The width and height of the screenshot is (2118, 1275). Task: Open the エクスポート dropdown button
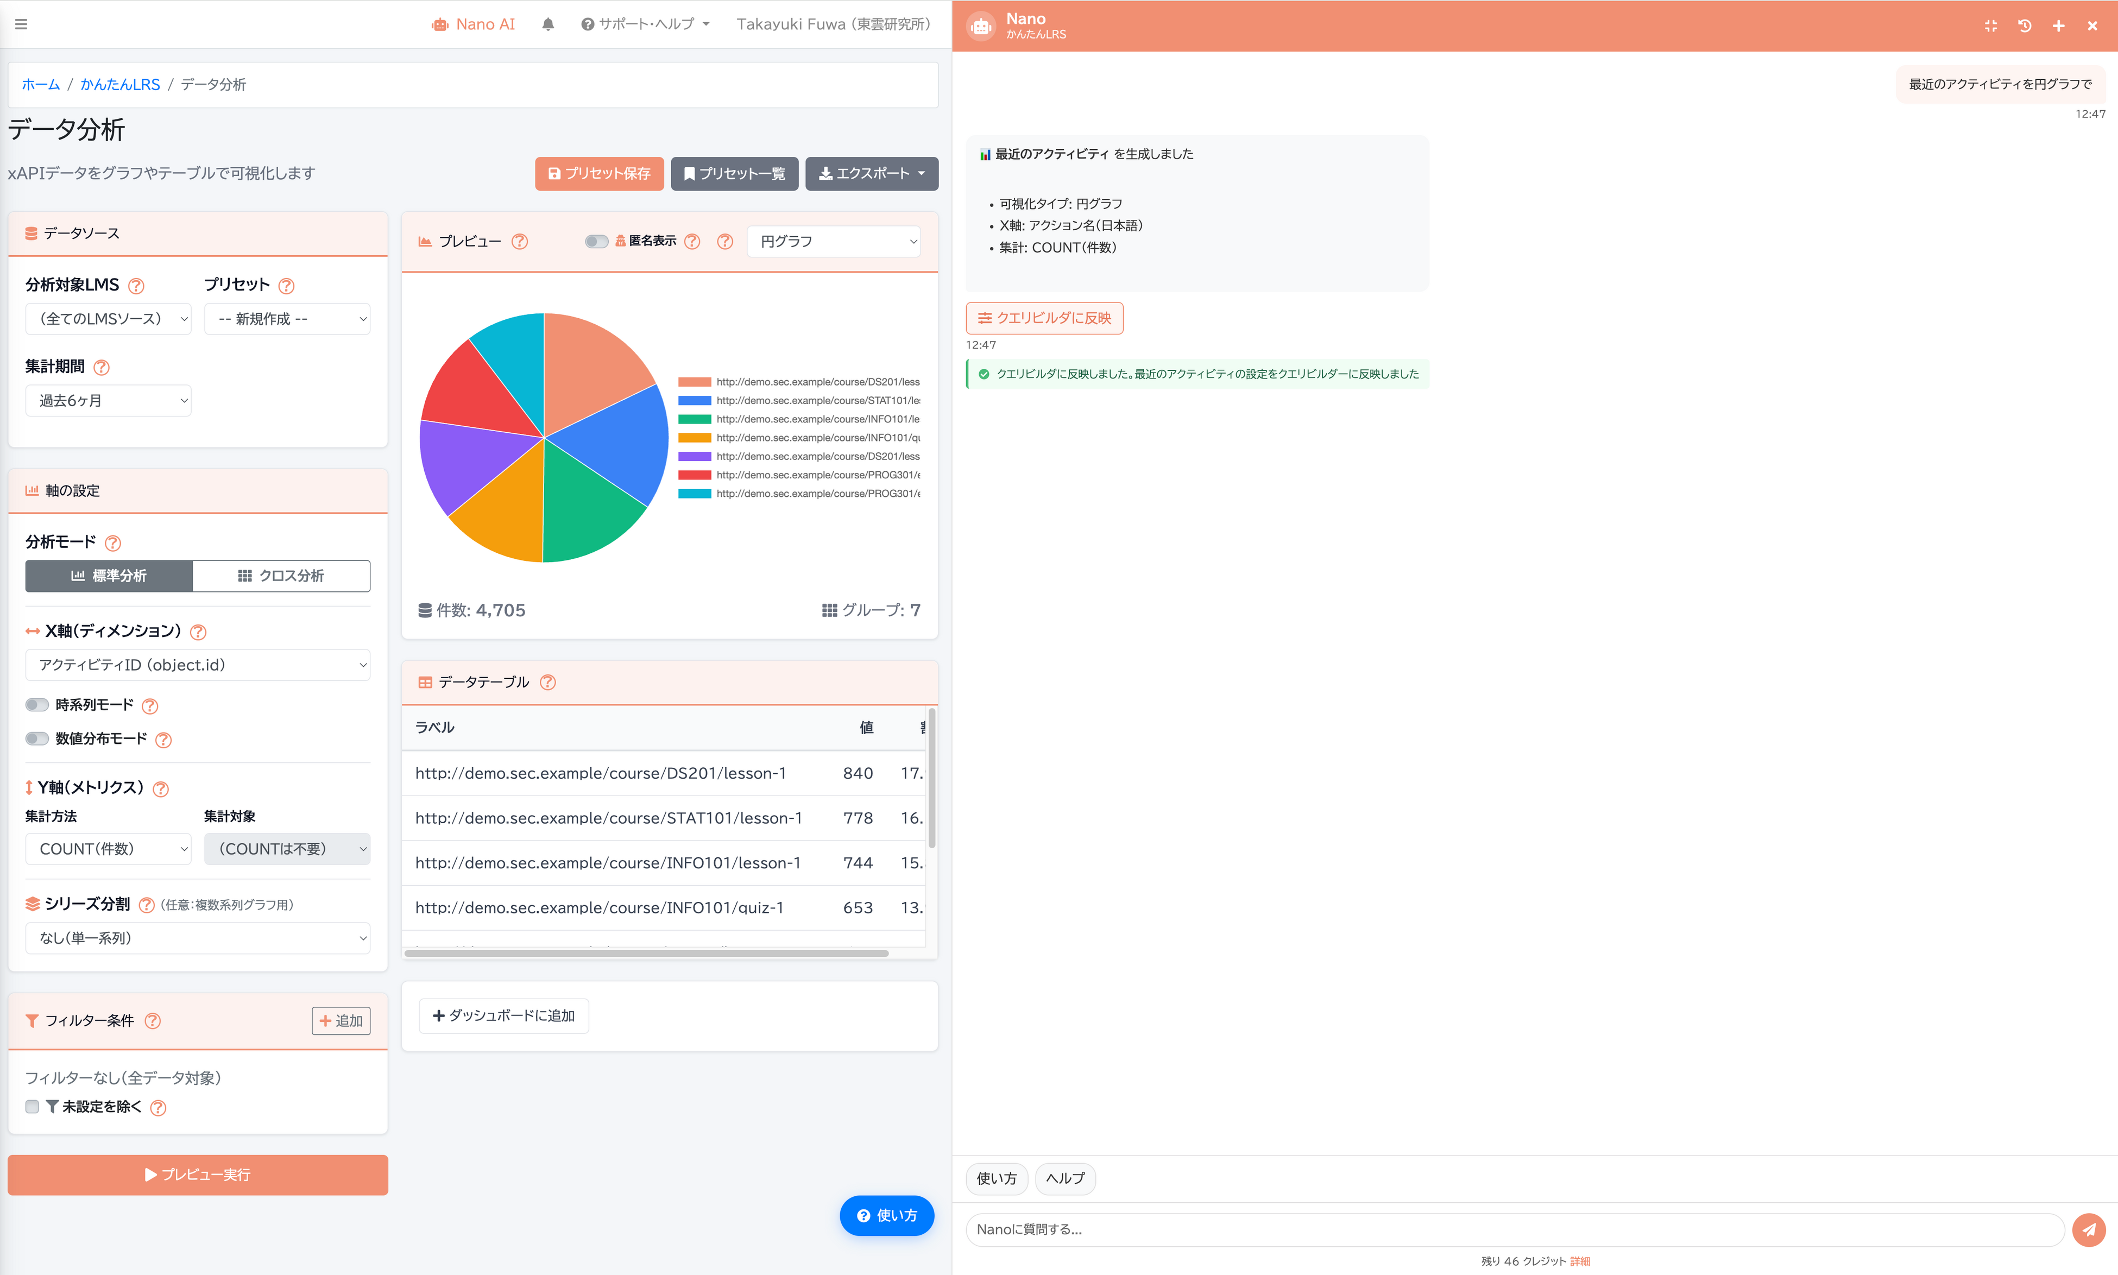pyautogui.click(x=871, y=174)
